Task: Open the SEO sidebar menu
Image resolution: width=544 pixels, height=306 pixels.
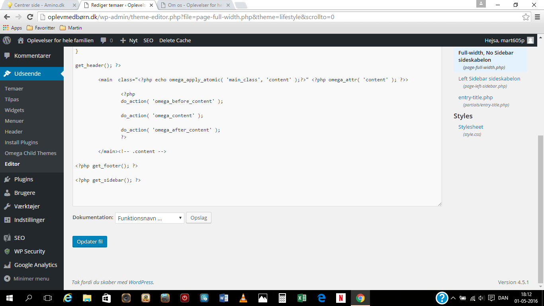Action: (x=32, y=238)
